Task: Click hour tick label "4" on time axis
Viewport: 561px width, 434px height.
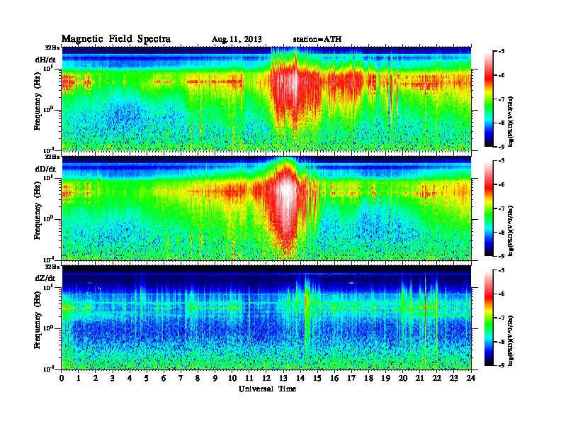Action: (130, 378)
